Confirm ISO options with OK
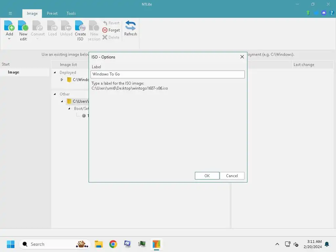 point(207,176)
